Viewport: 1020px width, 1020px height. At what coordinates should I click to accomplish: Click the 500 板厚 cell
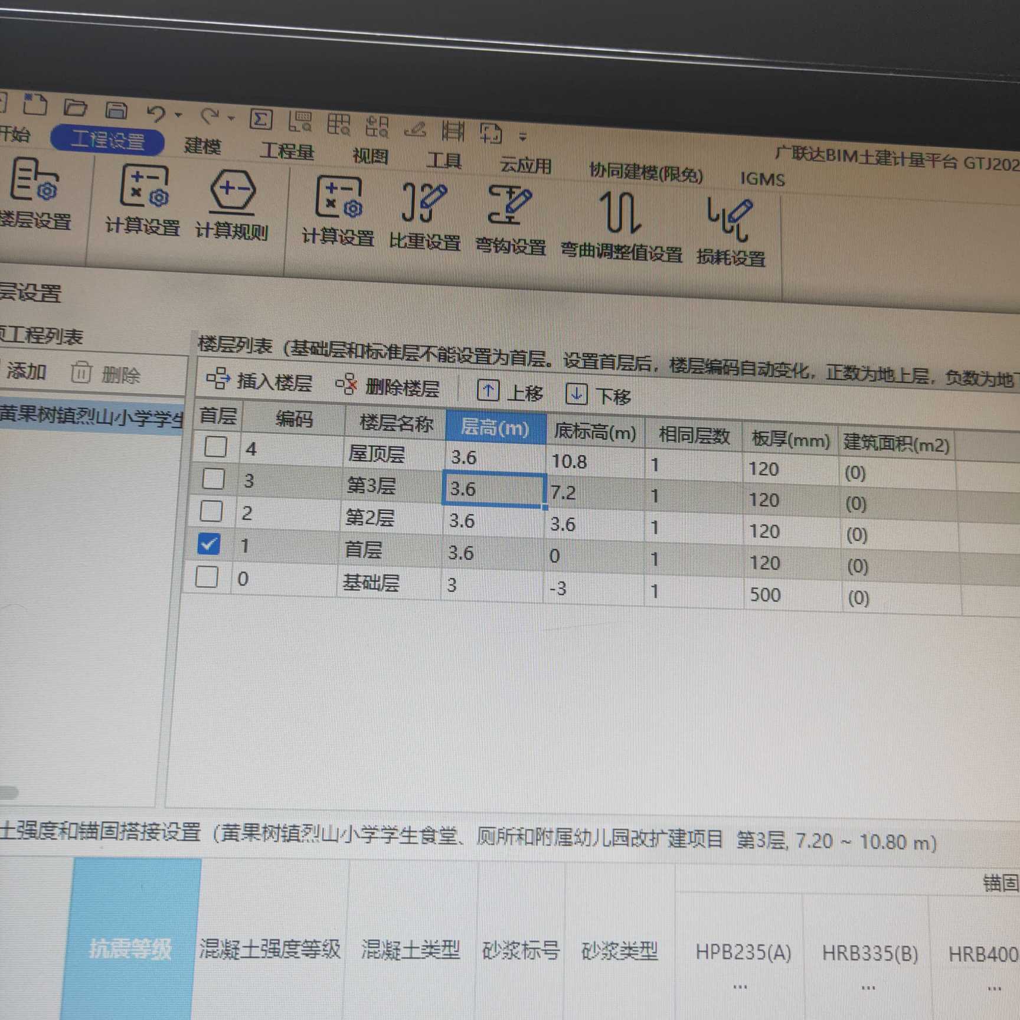pyautogui.click(x=792, y=594)
